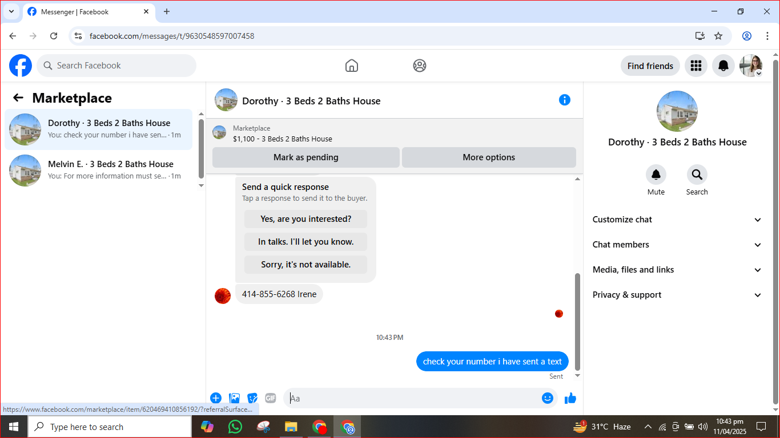Open conversation information icon
The height and width of the screenshot is (438, 780).
click(565, 100)
